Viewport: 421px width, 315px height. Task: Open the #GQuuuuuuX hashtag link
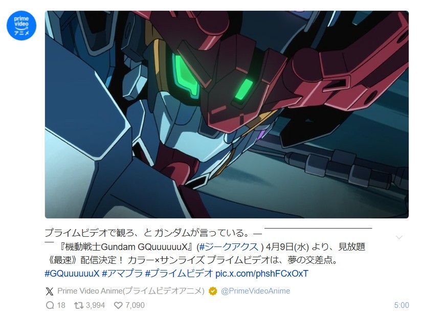tap(72, 274)
